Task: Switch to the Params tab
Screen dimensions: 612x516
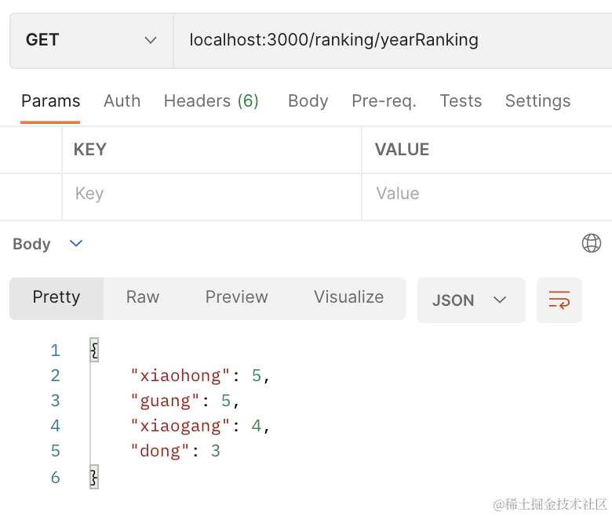Action: tap(50, 101)
